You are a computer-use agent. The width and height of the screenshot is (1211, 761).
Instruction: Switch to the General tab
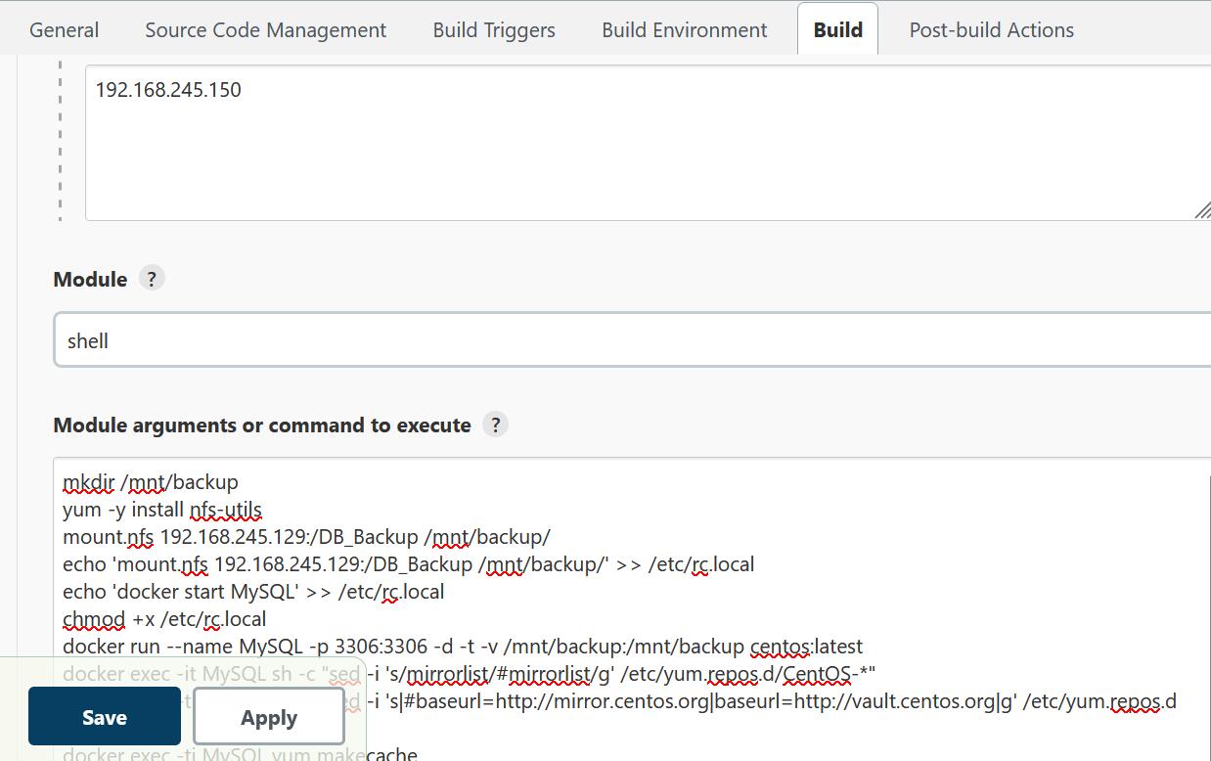point(65,29)
